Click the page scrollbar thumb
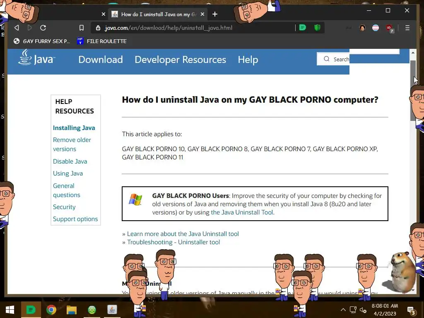Screen dimensions: 424x318 [x=413, y=91]
